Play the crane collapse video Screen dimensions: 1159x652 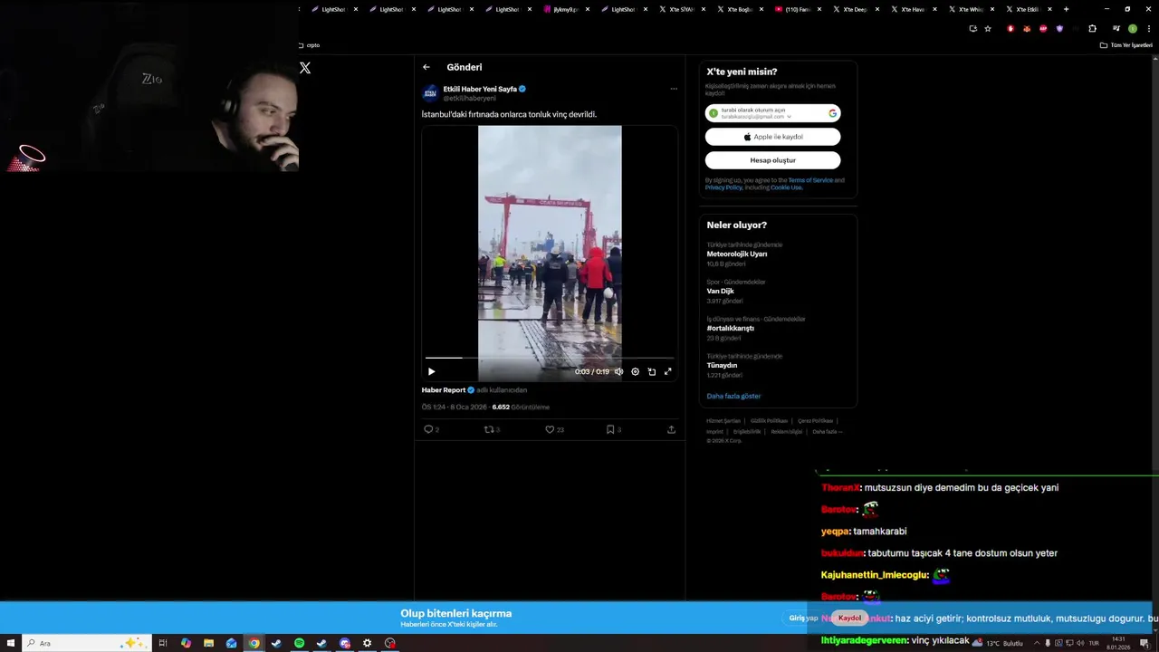coord(431,371)
